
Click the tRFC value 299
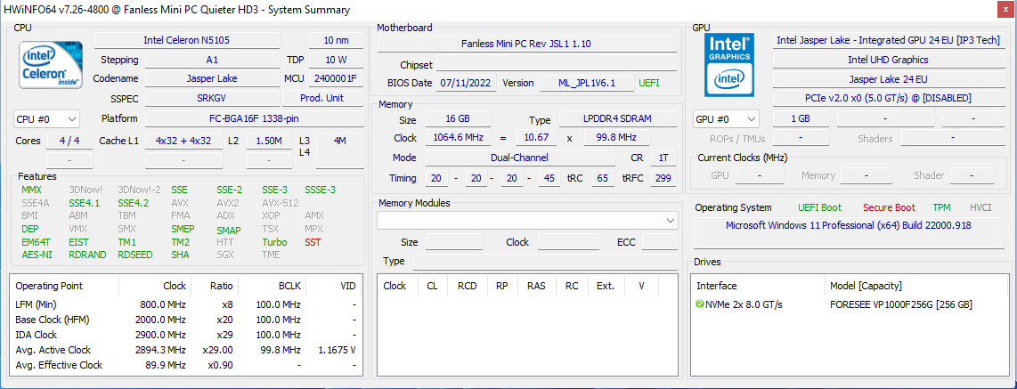[x=663, y=178]
